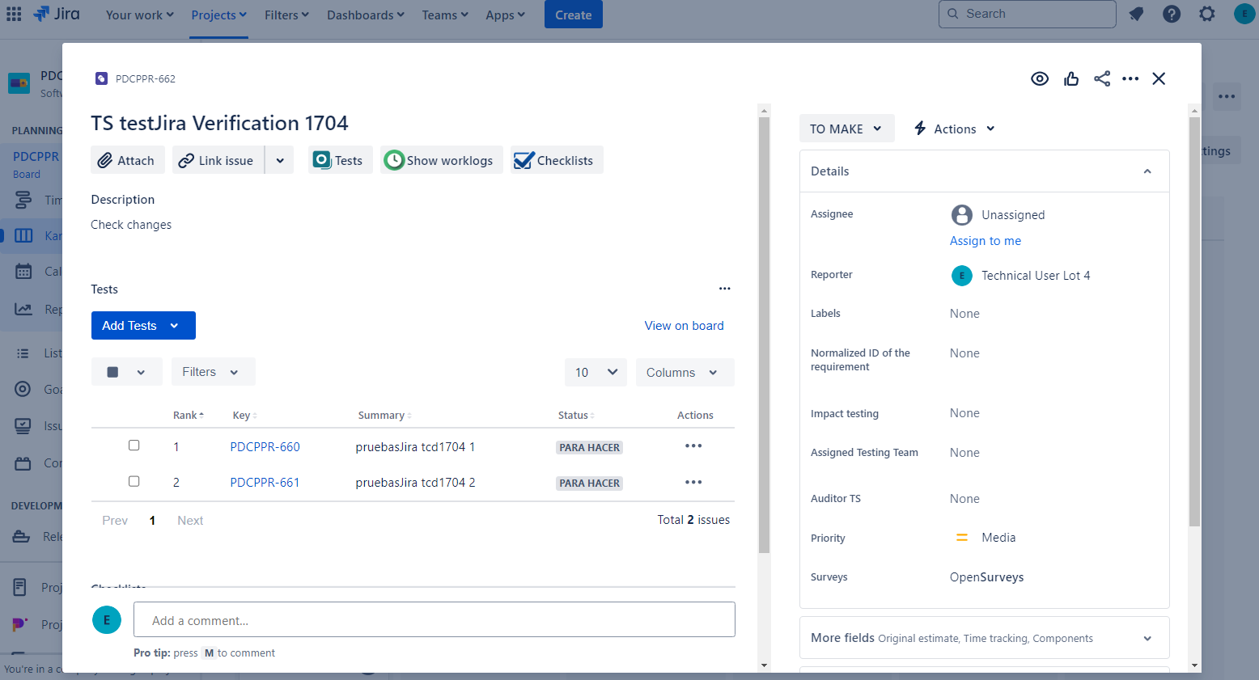
Task: Select the checkbox for PDCPPR-661 row
Action: (134, 482)
